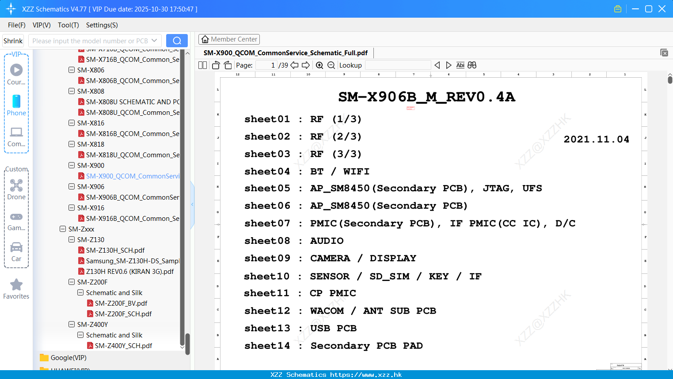Image resolution: width=673 pixels, height=379 pixels.
Task: Click the document vertical scrollbar thumb
Action: [x=670, y=80]
